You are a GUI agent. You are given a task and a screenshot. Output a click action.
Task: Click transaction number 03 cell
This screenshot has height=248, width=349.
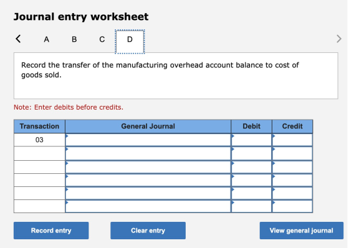coord(39,140)
